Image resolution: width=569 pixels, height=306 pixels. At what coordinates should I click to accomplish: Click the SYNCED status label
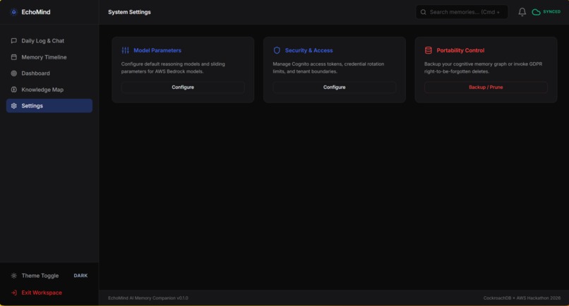551,12
